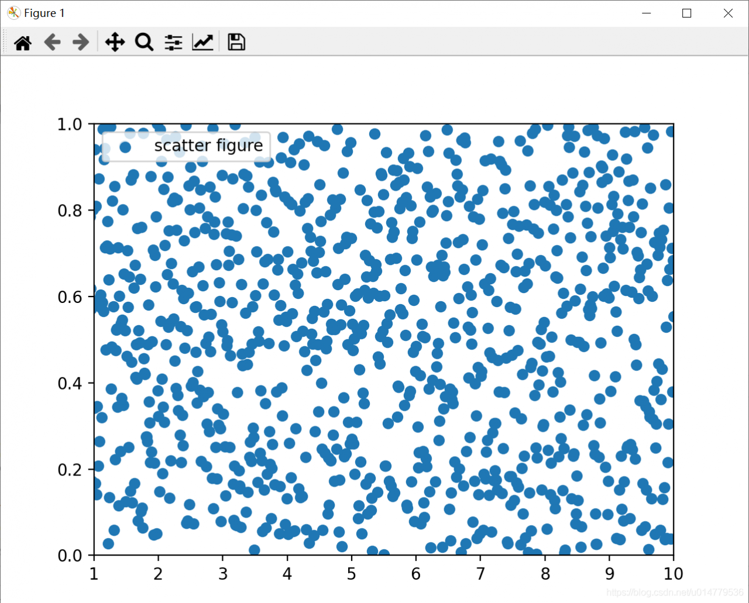The width and height of the screenshot is (749, 603).
Task: Click the 'Figure 1' title text
Action: (x=43, y=12)
